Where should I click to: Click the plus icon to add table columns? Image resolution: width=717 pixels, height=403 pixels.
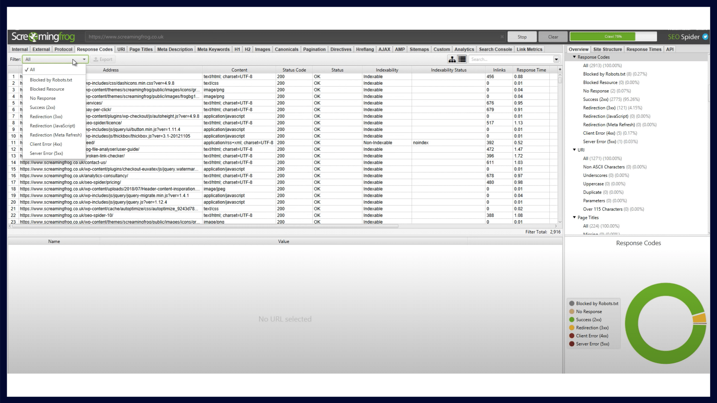click(560, 70)
